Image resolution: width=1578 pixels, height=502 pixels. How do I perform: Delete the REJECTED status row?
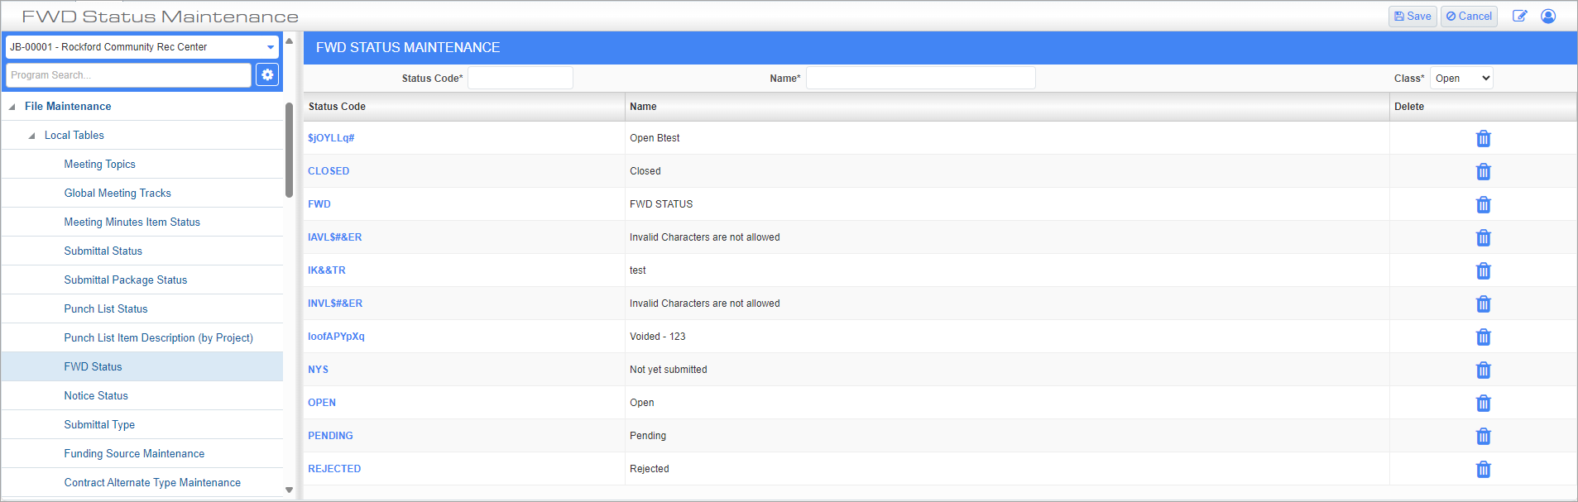(1483, 469)
